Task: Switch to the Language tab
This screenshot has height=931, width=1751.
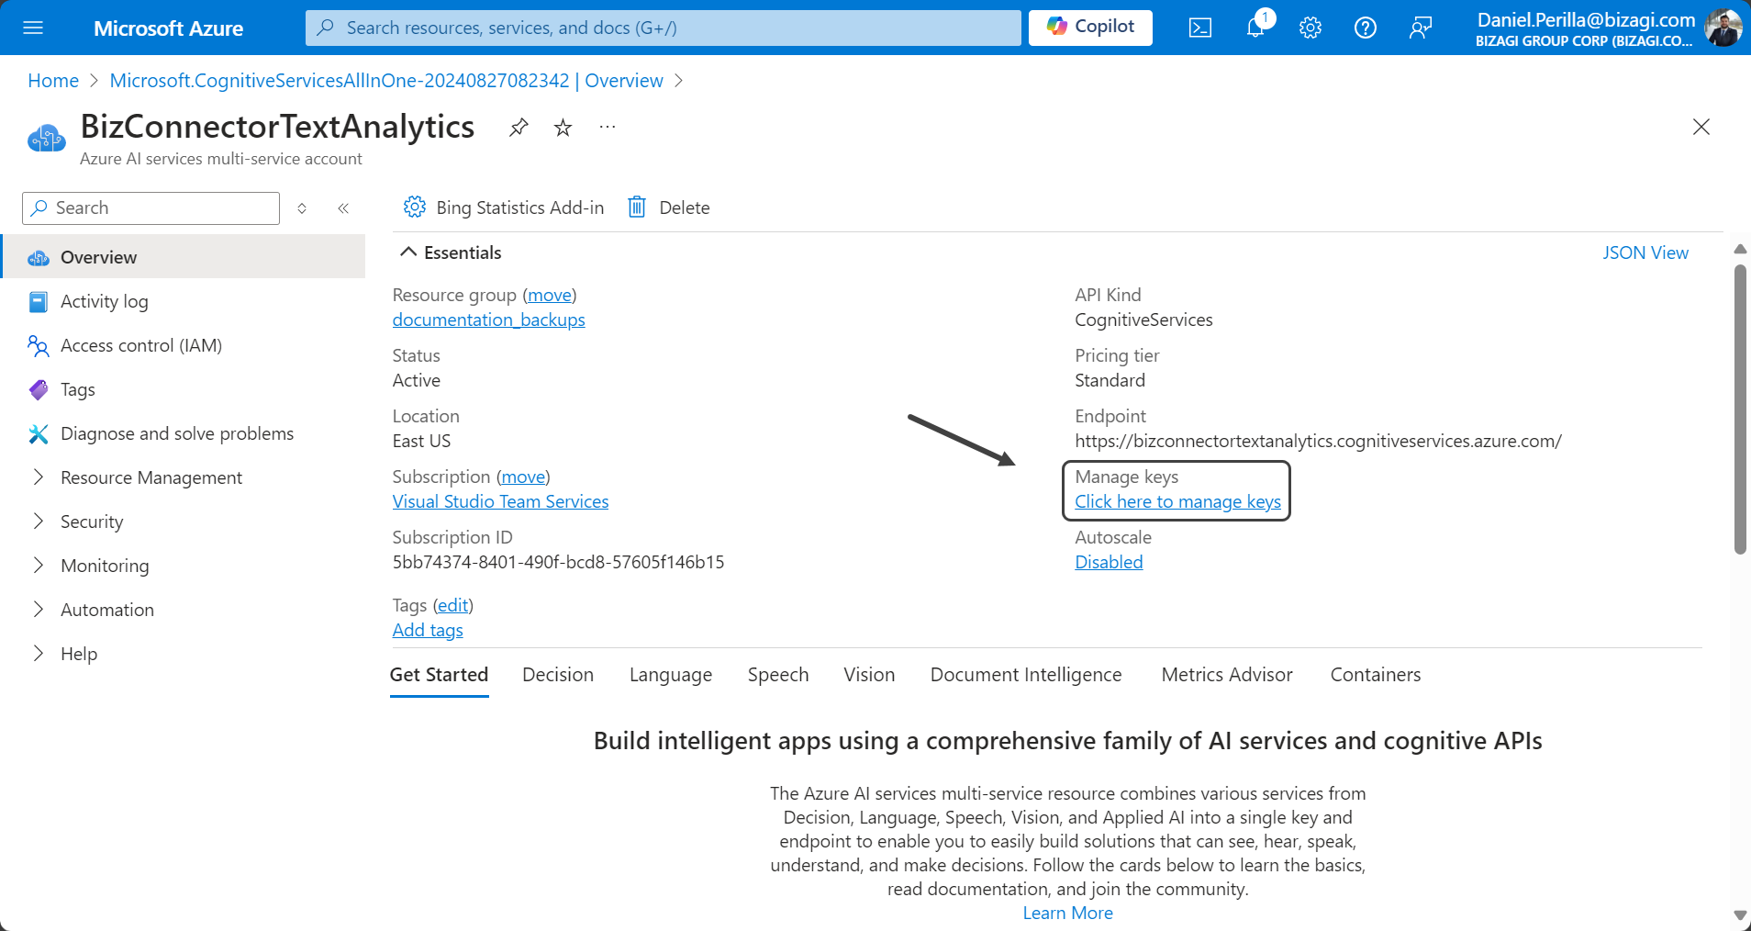Action: (671, 675)
